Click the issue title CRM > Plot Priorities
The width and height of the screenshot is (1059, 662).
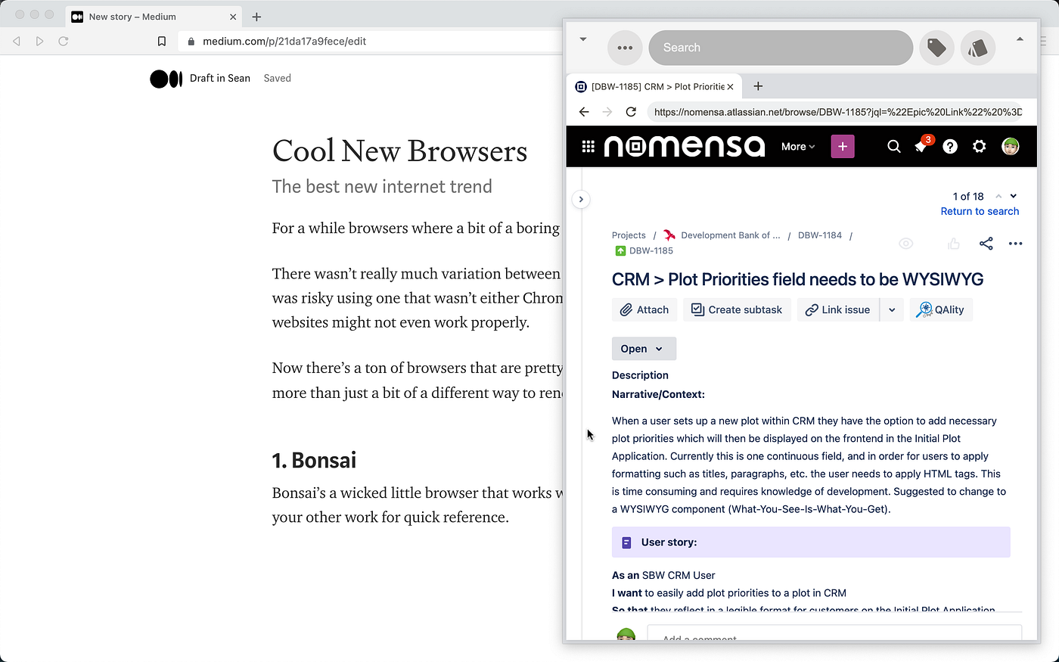click(797, 280)
